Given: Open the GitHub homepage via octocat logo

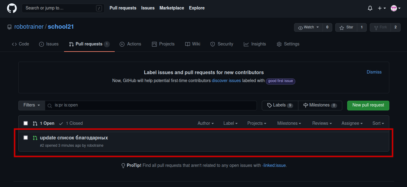Looking at the screenshot, I should (x=12, y=8).
